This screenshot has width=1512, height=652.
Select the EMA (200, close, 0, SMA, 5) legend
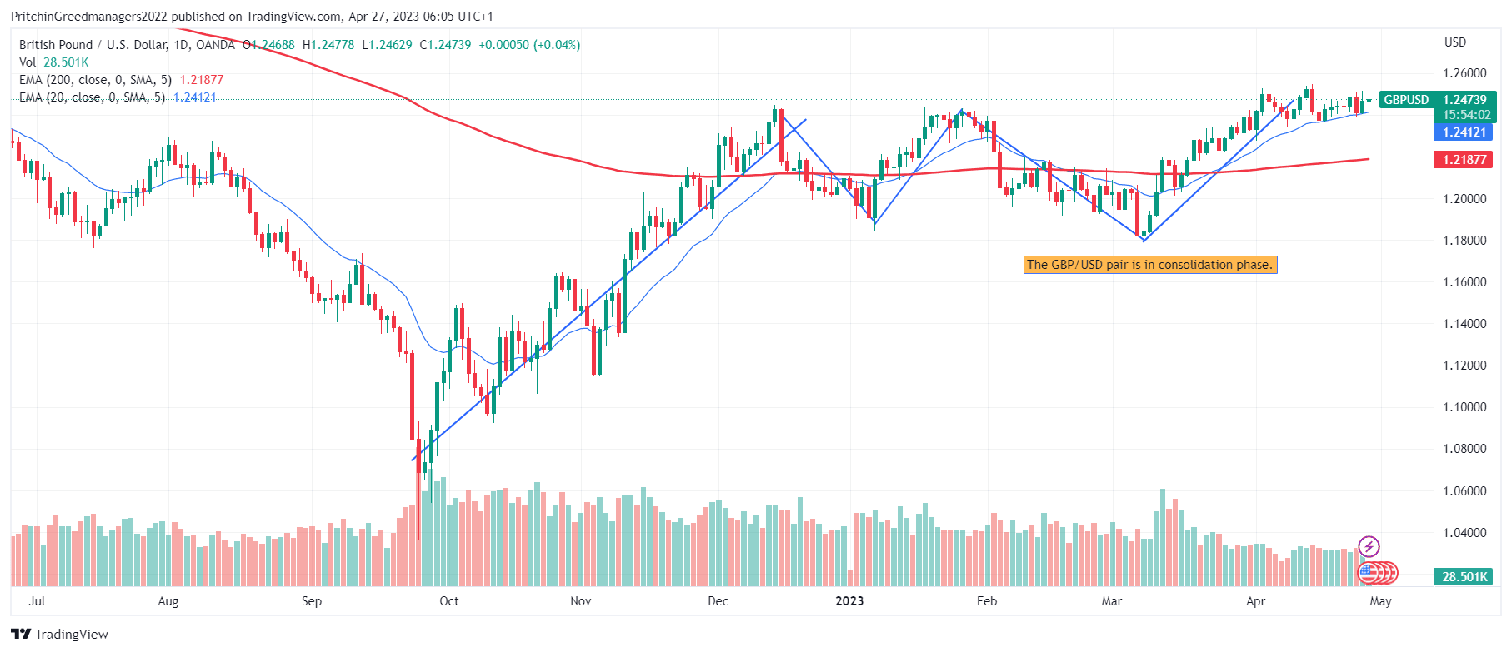click(x=121, y=80)
